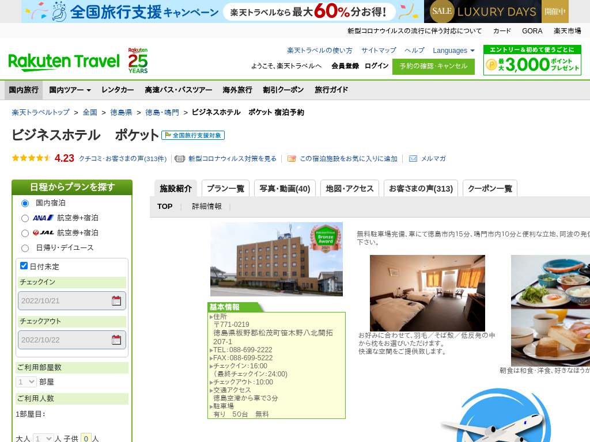Click the favorite folder star icon

(292, 159)
